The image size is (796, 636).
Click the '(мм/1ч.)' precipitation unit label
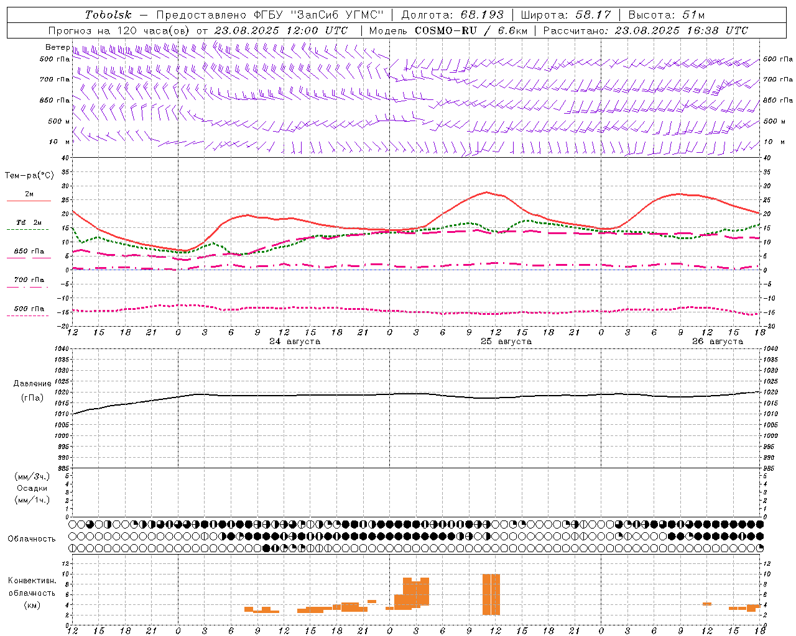coord(32,500)
